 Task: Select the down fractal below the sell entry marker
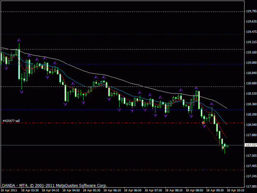204,126
